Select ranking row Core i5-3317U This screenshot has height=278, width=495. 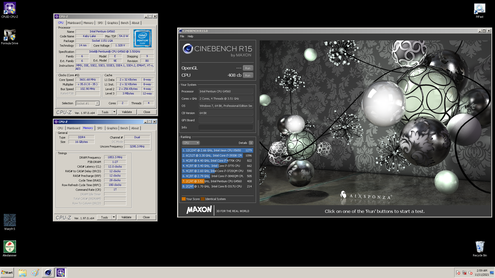(217, 186)
